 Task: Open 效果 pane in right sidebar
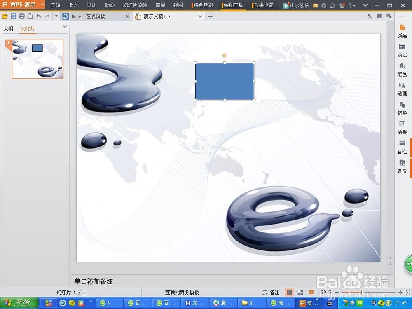click(x=402, y=128)
